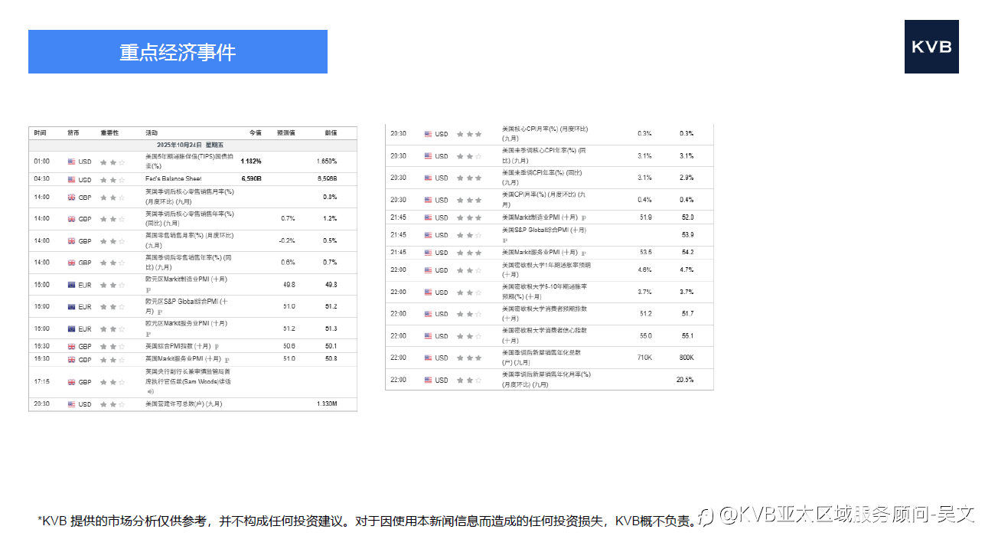985x549 pixels.
Task: Click US flag on 21:45 Markit制造业PMI row
Action: point(429,217)
